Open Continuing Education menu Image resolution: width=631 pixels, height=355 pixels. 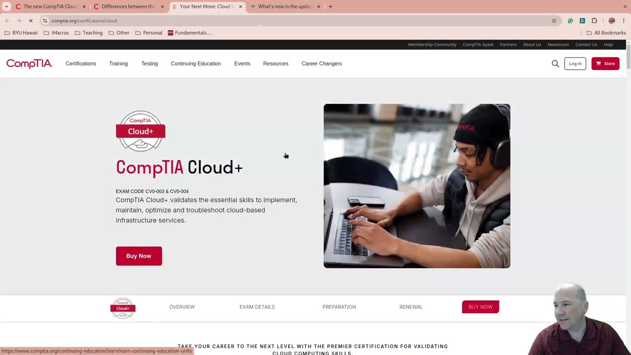click(x=196, y=64)
